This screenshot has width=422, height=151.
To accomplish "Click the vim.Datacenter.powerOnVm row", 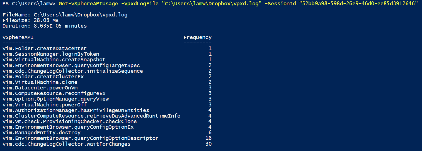I will (40, 88).
